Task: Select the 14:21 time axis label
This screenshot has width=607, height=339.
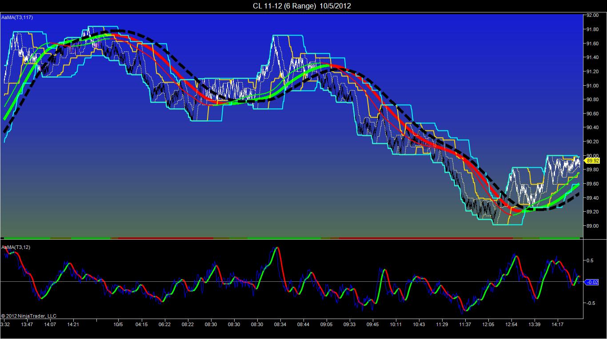Action: click(x=73, y=324)
